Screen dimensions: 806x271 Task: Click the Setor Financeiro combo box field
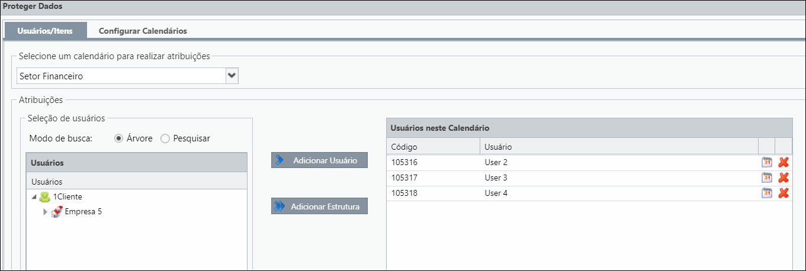click(121, 76)
